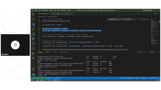
Task: Switch to the PROBLEMS panel tab
Action: (48, 52)
